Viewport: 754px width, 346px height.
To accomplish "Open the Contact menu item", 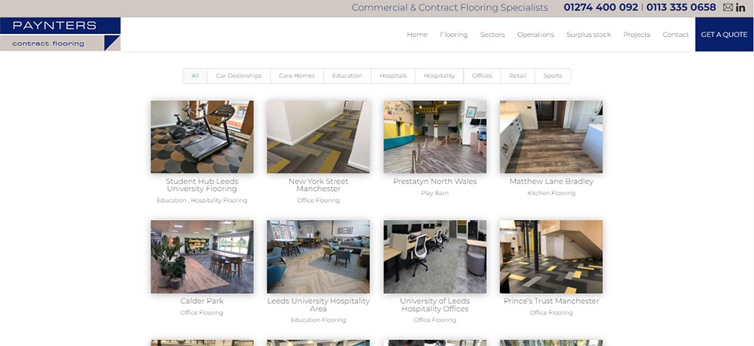I will point(676,35).
